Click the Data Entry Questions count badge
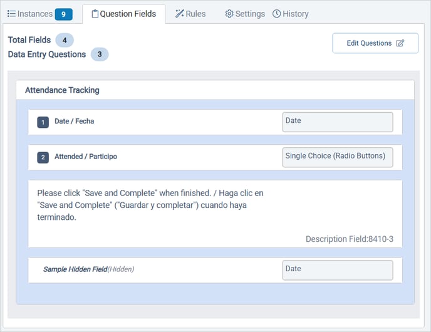Screen dimensions: 431x332 pos(99,54)
